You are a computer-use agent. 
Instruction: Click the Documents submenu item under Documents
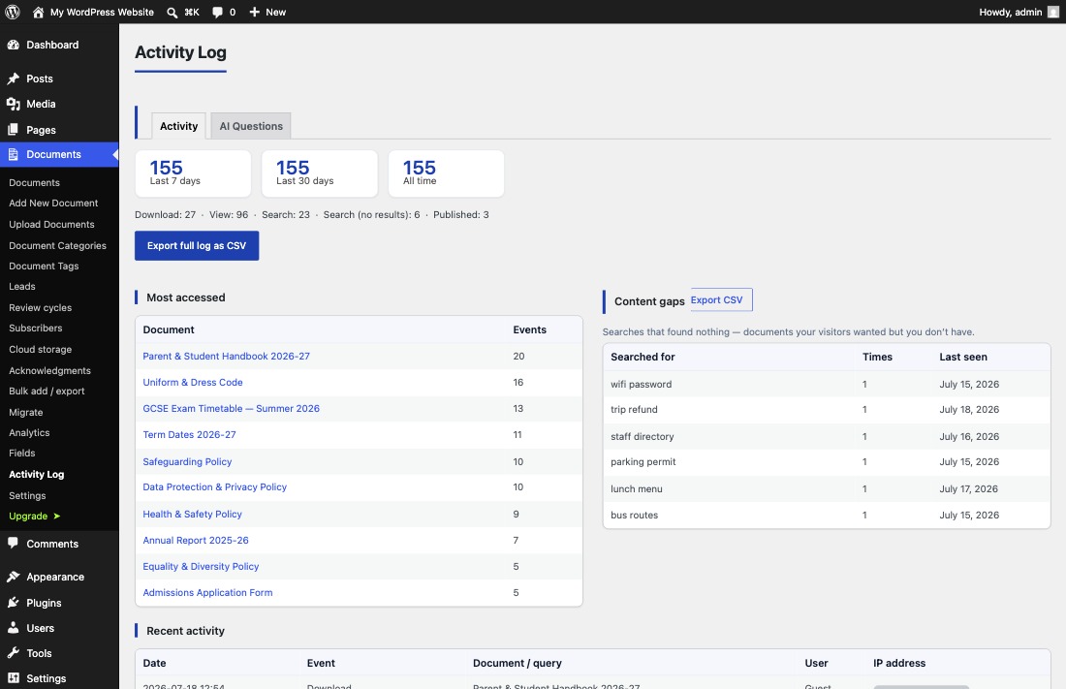pyautogui.click(x=34, y=182)
